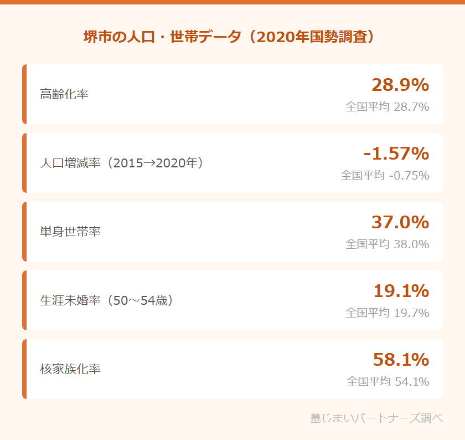Click the 19.1% unmarried rate value
The height and width of the screenshot is (440, 465).
(401, 291)
